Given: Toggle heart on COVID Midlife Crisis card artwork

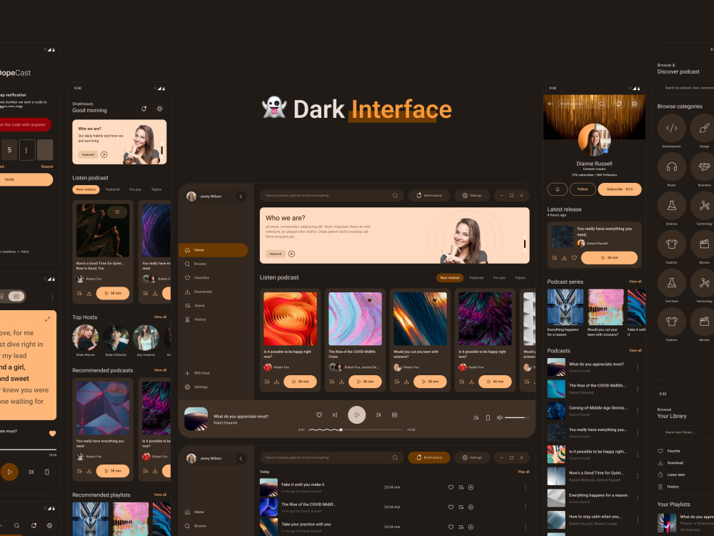Looking at the screenshot, I should [369, 300].
